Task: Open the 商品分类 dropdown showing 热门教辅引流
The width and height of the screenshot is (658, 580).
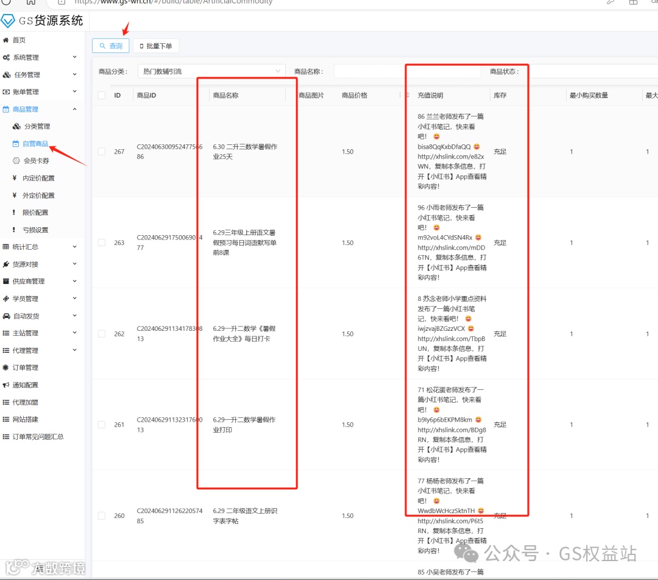Action: [x=211, y=71]
